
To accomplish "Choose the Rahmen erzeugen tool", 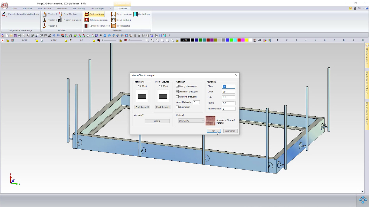I will tap(87, 20).
